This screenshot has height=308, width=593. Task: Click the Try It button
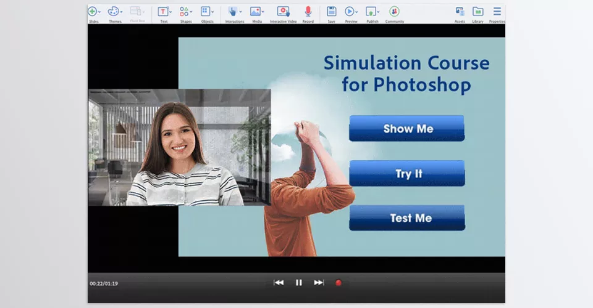[407, 174]
